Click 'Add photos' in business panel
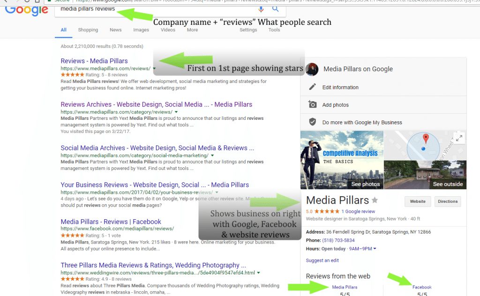Viewport: 480px width, 296px height. (335, 105)
